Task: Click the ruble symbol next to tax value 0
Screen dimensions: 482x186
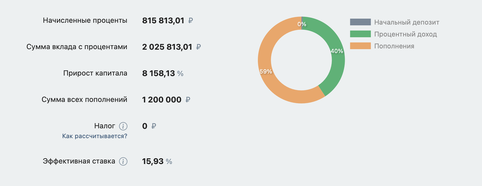Action: [x=154, y=126]
